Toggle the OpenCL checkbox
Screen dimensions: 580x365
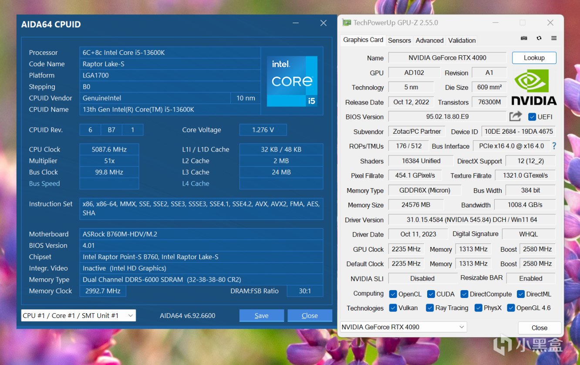(393, 294)
